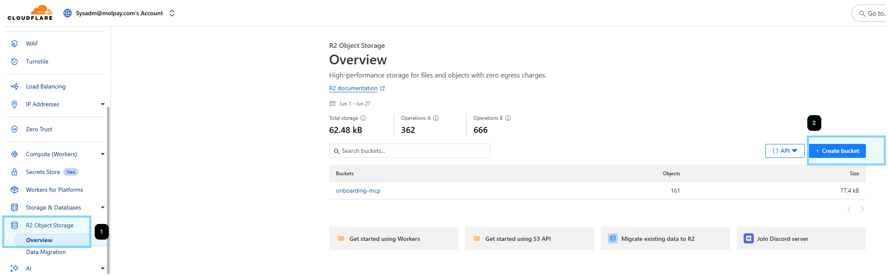Open Data Migration in sidebar

click(x=46, y=252)
